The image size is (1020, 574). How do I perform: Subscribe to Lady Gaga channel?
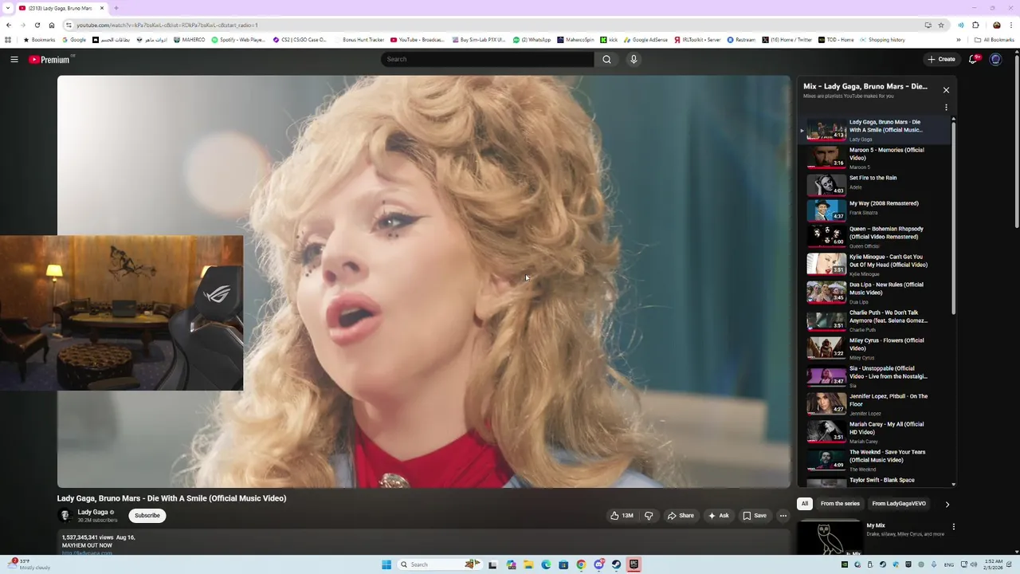pos(147,516)
